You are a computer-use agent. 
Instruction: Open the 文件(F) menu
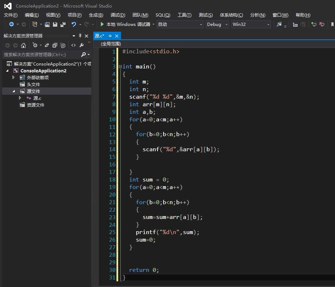click(11, 15)
